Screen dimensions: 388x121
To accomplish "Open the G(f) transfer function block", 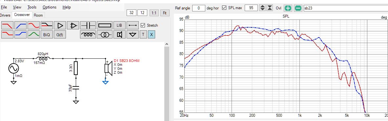I will point(60,35).
